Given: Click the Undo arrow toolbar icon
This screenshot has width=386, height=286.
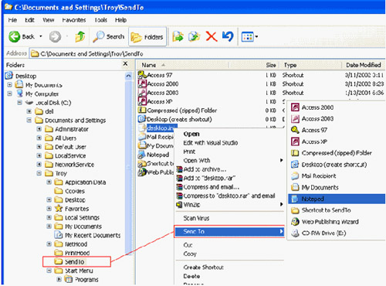Looking at the screenshot, I should (x=228, y=36).
